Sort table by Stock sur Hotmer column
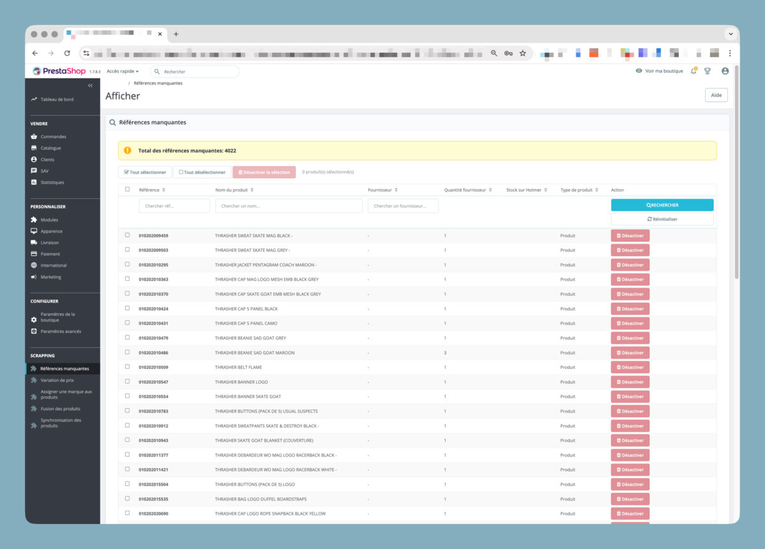Screen dimensions: 765x549 click(x=547, y=190)
